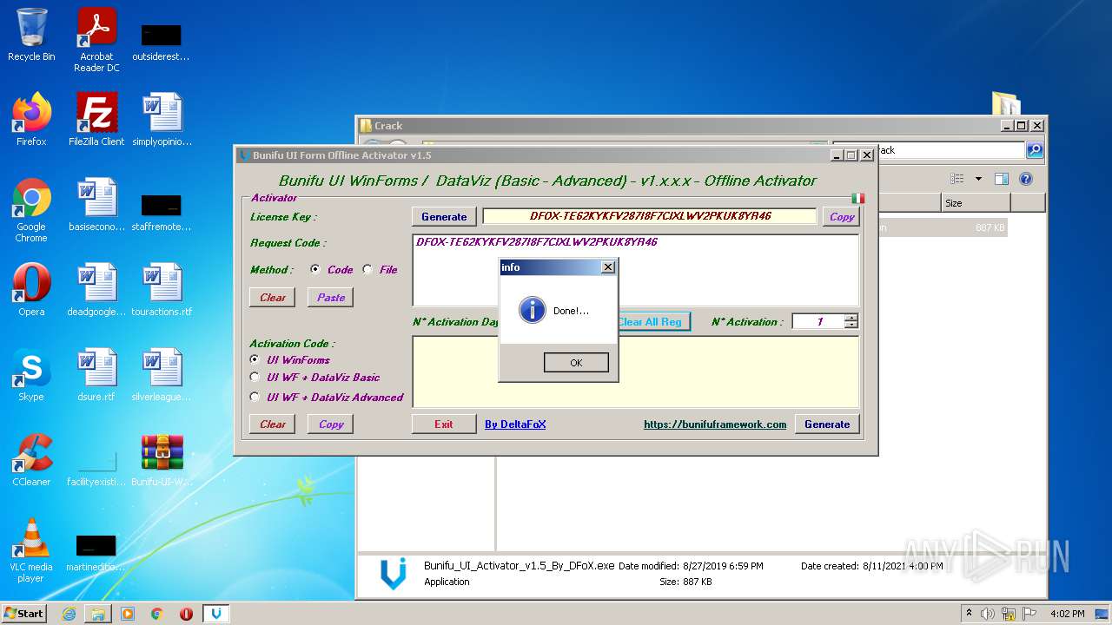This screenshot has width=1112, height=625.
Task: Select the File method radio button
Action: coord(367,270)
